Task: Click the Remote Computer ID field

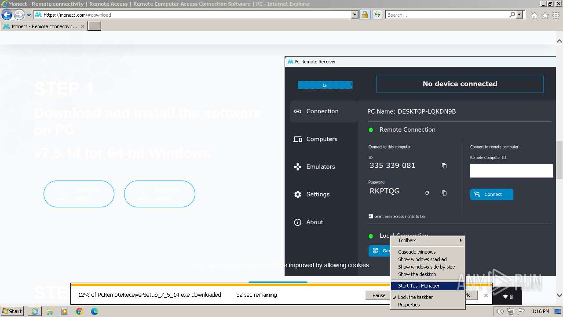Action: (512, 171)
